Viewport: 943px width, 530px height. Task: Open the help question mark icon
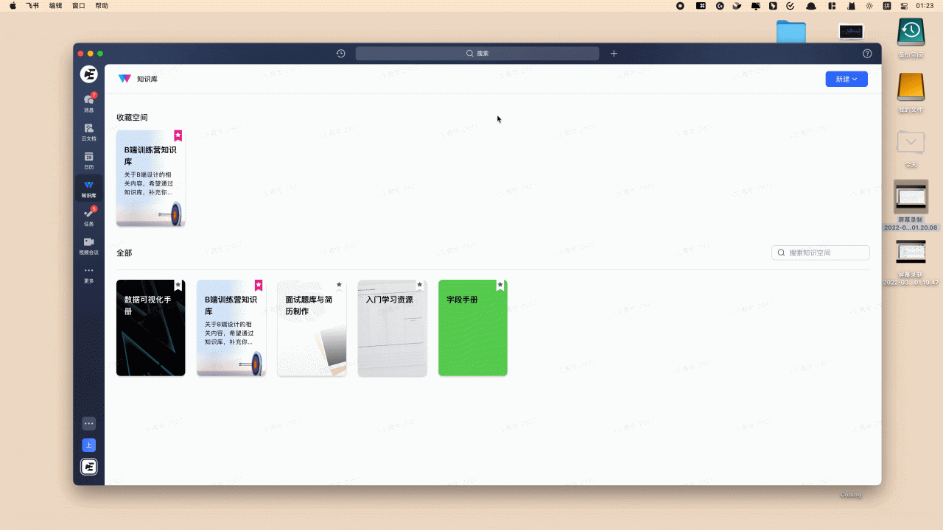pyautogui.click(x=867, y=54)
